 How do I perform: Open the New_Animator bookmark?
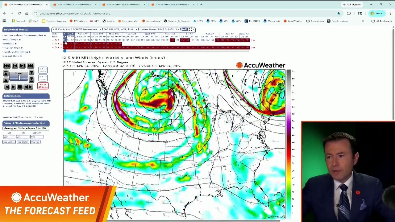coord(128,21)
